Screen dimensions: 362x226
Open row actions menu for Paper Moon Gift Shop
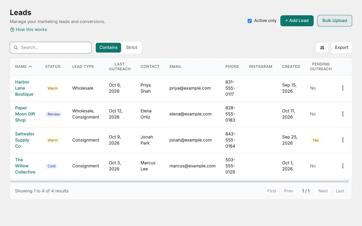click(343, 114)
